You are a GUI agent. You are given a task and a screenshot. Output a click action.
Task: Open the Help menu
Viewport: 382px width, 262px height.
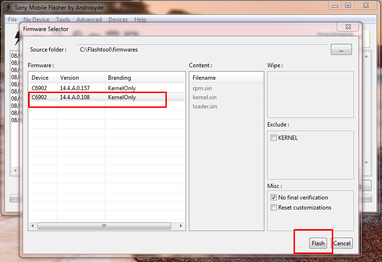tap(140, 20)
